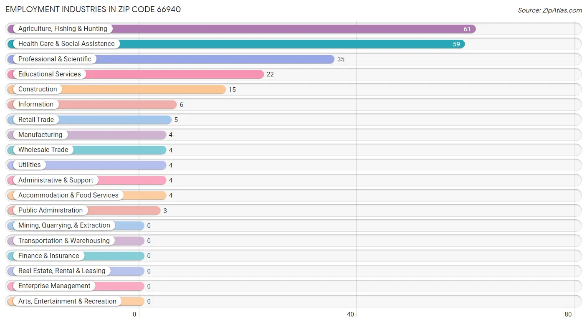Select the Real Estate, Rental & Leasing label
Screen dimensions: 587x324
[62, 271]
